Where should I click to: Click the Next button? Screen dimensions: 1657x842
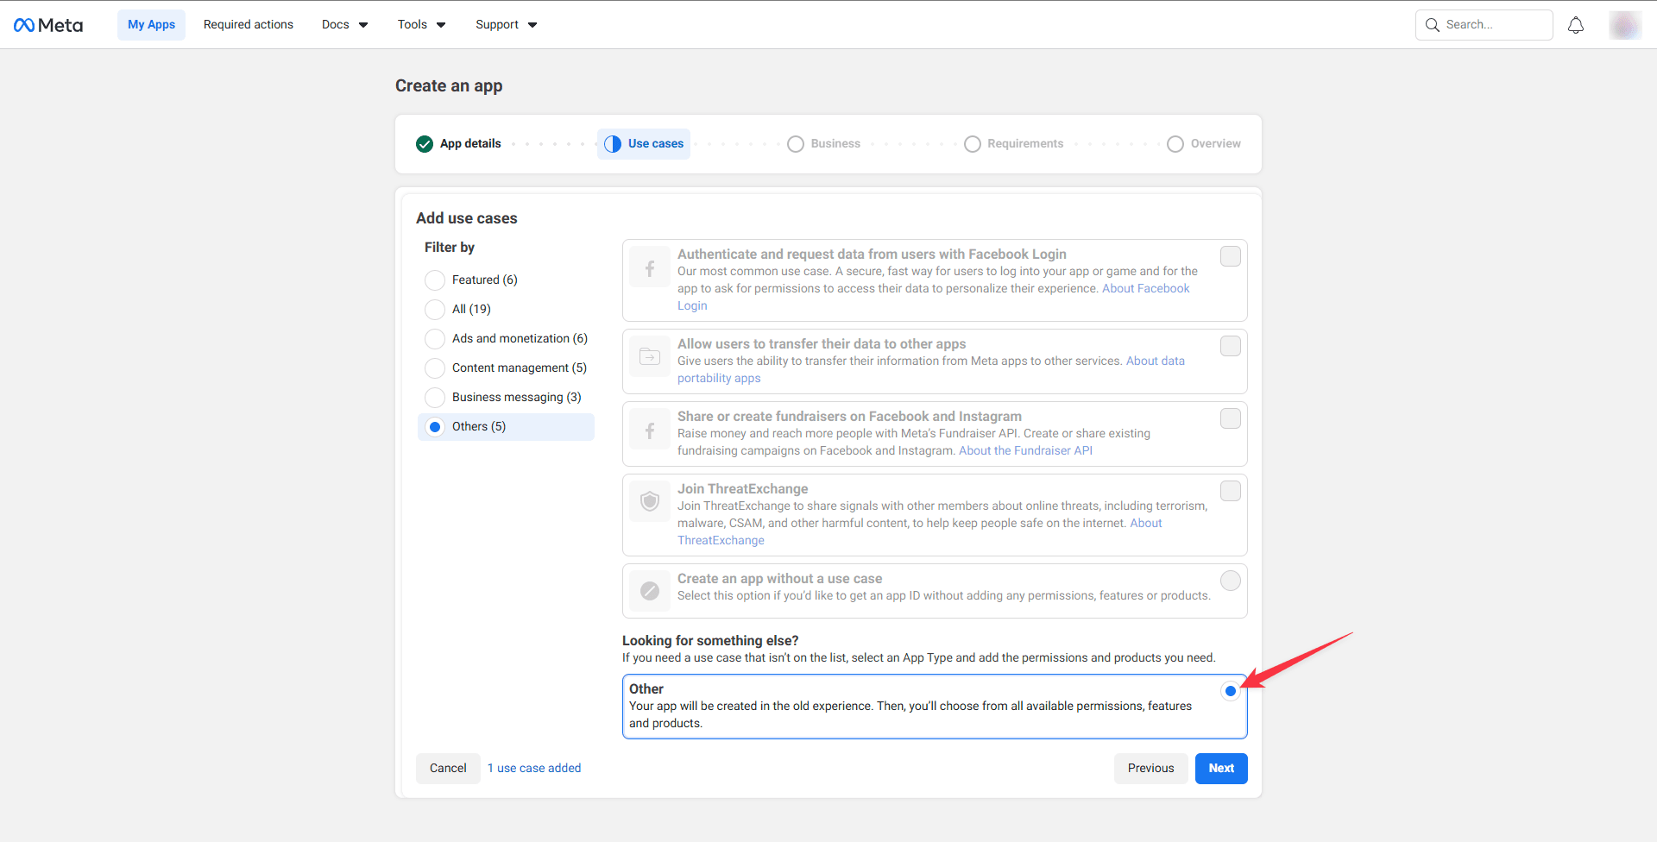coord(1220,768)
